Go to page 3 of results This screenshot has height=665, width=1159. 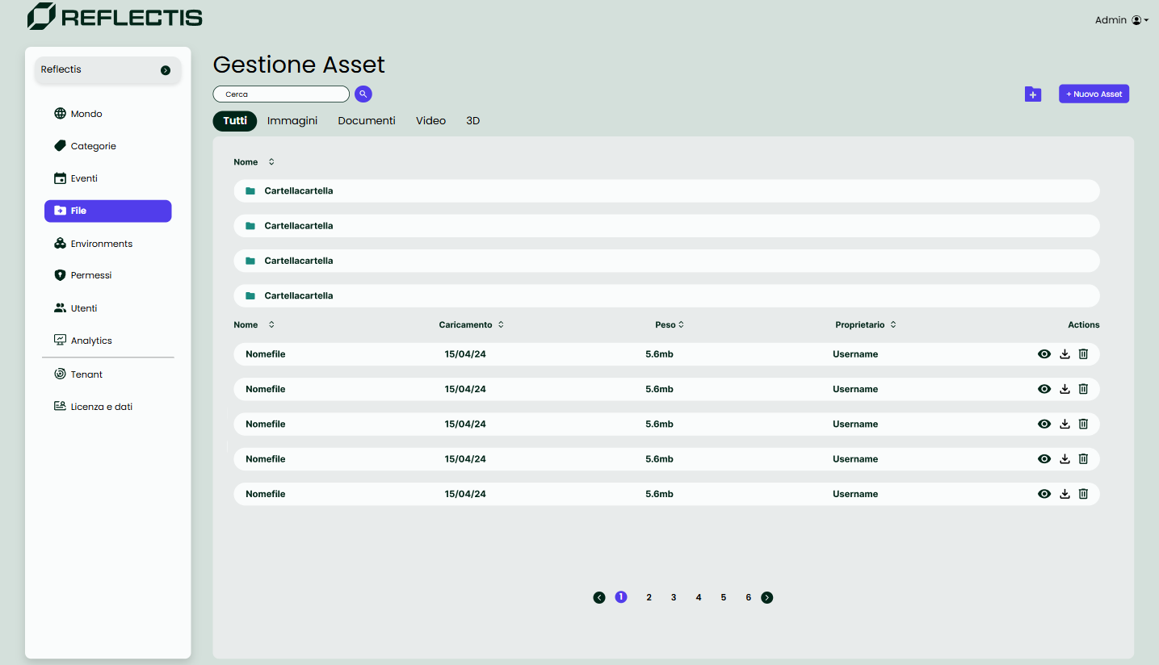pyautogui.click(x=674, y=598)
